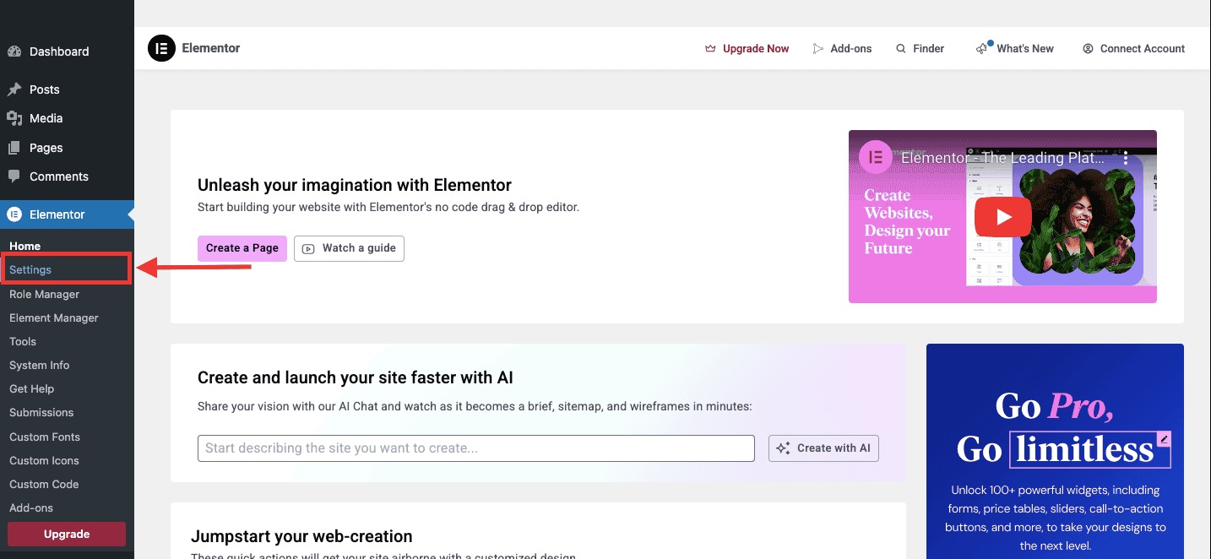The width and height of the screenshot is (1211, 559).
Task: Click the Media icon in sidebar
Action: pyautogui.click(x=14, y=118)
